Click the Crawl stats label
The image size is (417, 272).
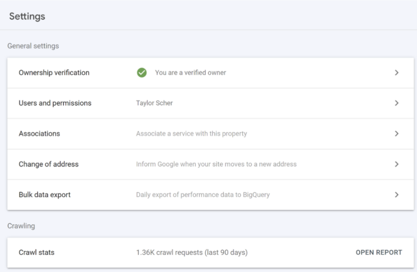coord(36,252)
